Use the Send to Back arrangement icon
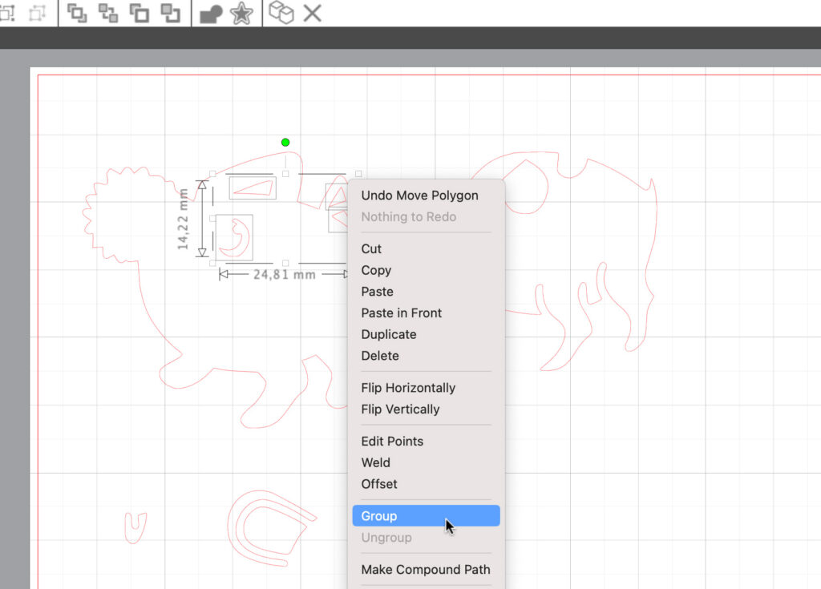 click(168, 14)
